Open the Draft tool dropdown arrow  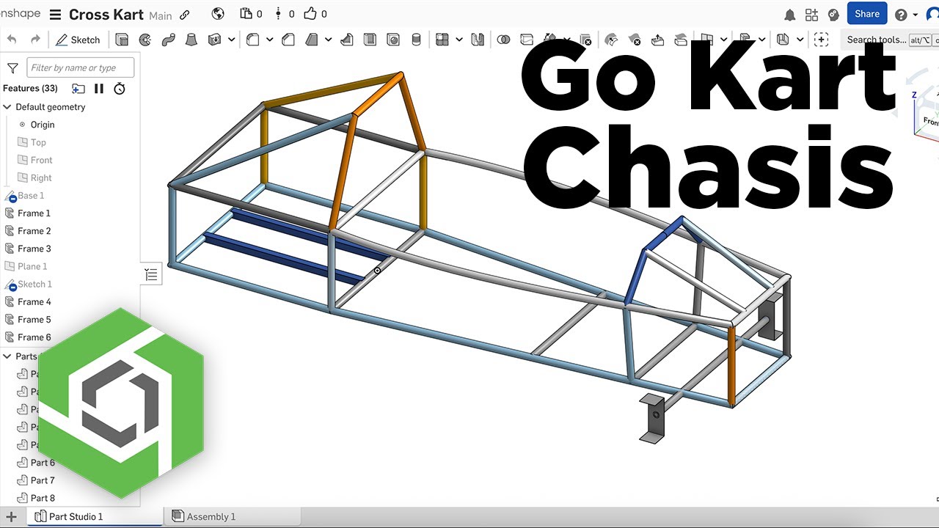click(x=328, y=40)
